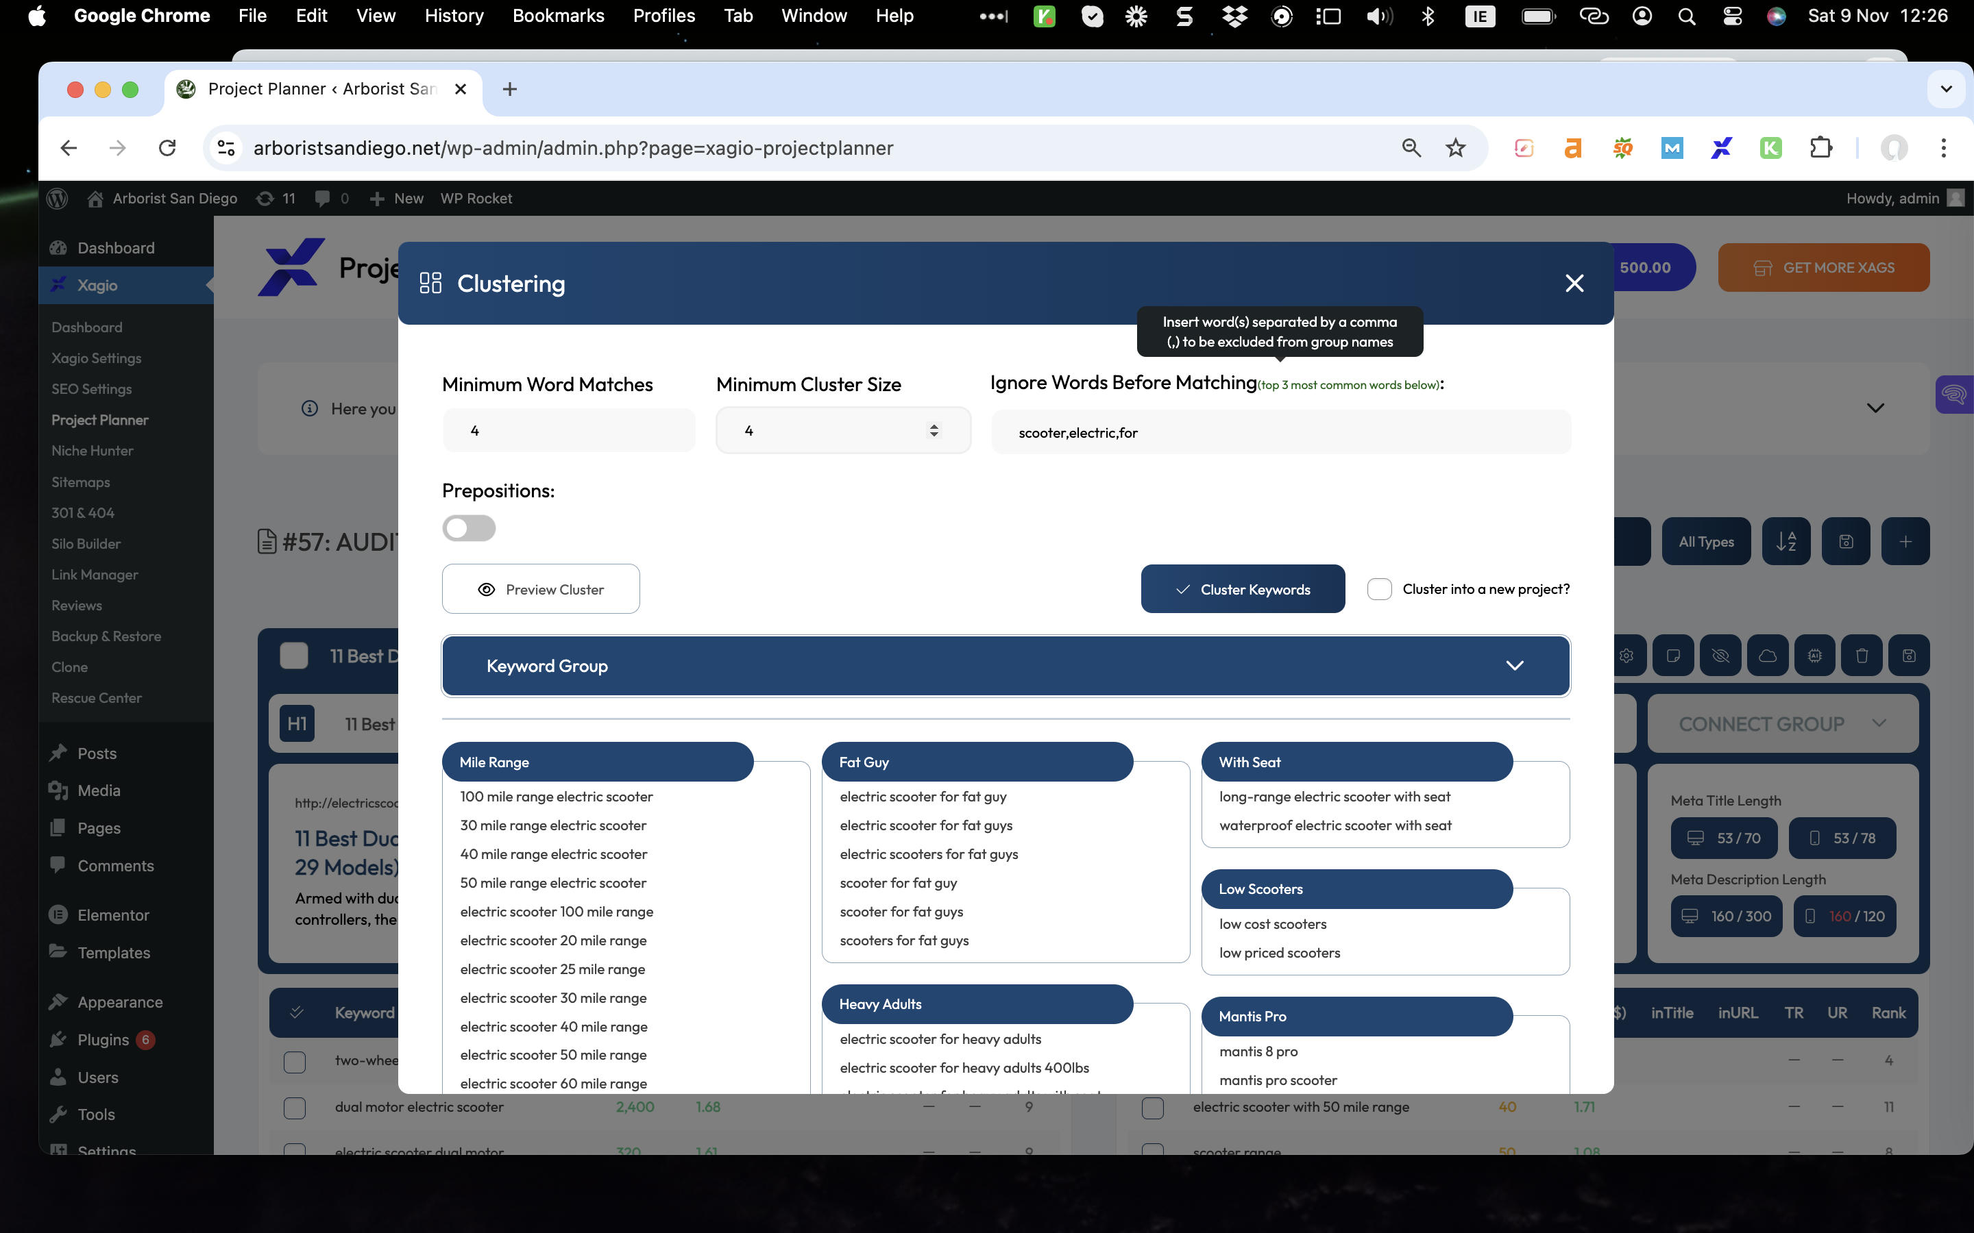
Task: Open a new Chrome tab
Action: click(x=510, y=89)
